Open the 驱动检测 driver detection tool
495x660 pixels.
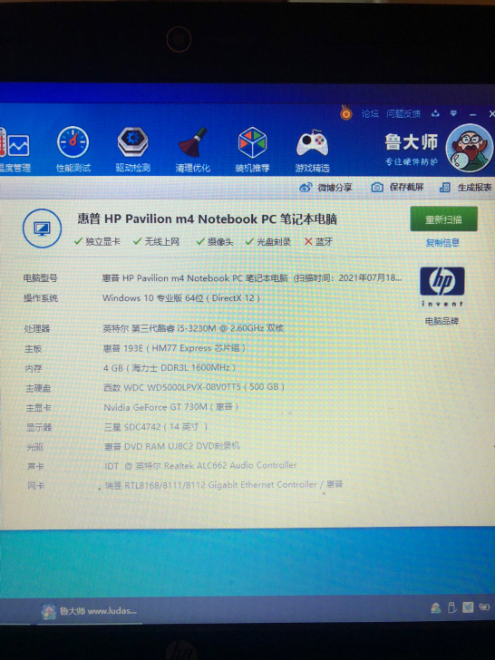pyautogui.click(x=132, y=150)
